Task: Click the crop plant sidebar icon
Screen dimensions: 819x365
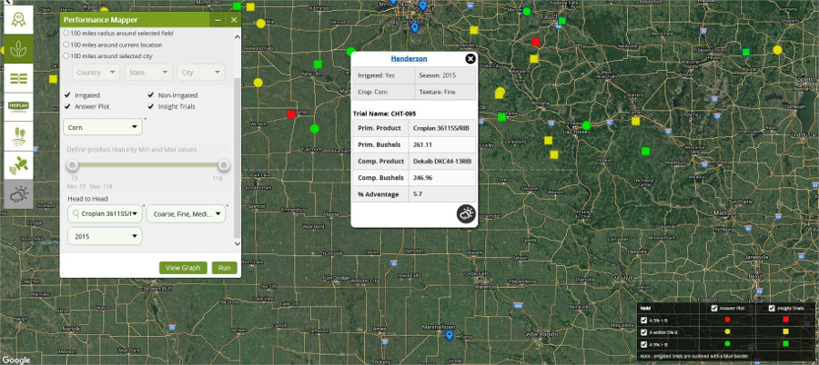Action: 18,136
